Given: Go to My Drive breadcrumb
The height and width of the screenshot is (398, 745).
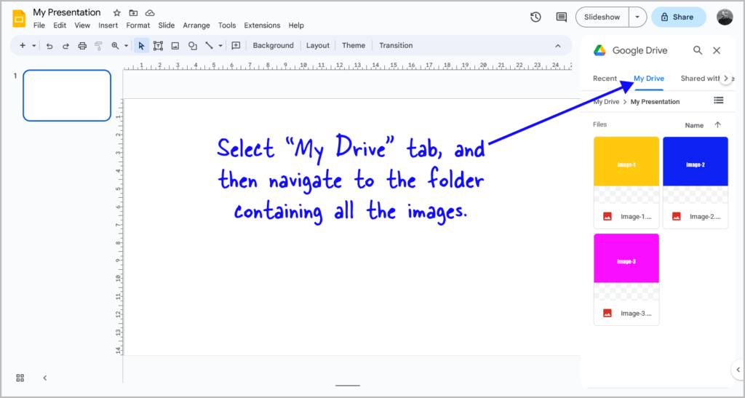Looking at the screenshot, I should [606, 102].
